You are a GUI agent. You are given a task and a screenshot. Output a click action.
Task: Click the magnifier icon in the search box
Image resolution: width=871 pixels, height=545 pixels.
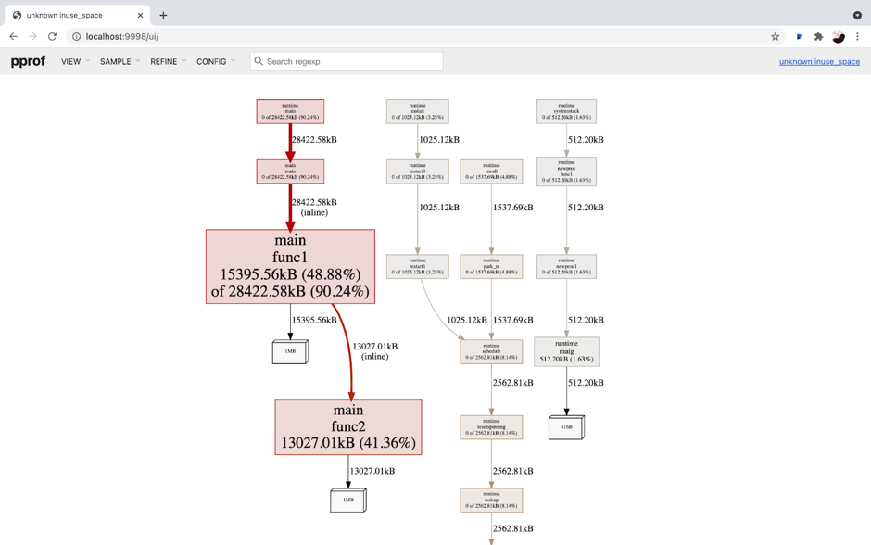pyautogui.click(x=259, y=60)
